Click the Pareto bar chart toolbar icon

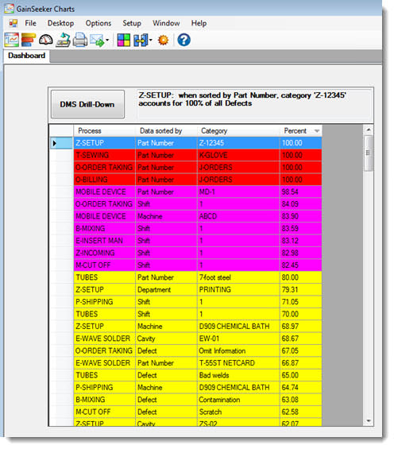pyautogui.click(x=29, y=40)
